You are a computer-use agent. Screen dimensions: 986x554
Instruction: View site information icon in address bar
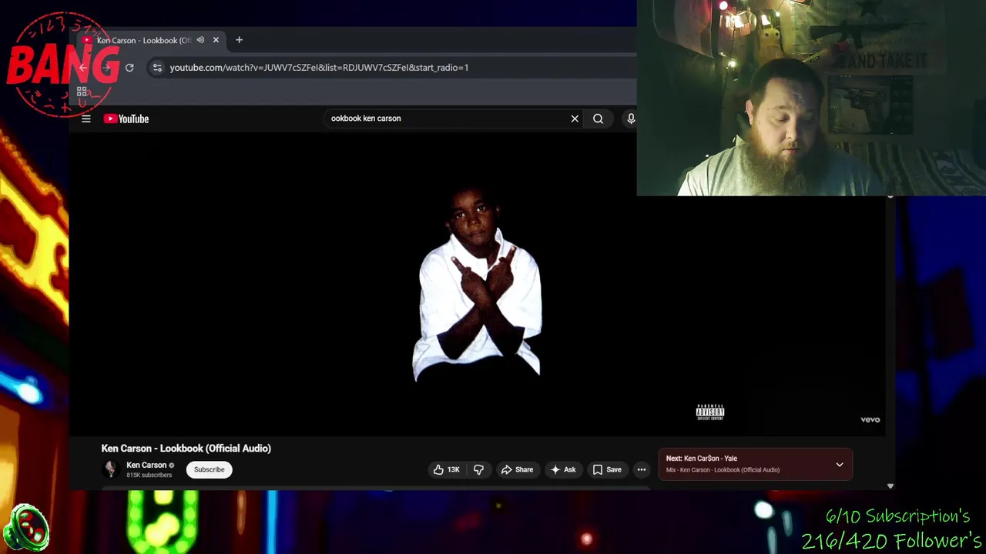point(157,68)
